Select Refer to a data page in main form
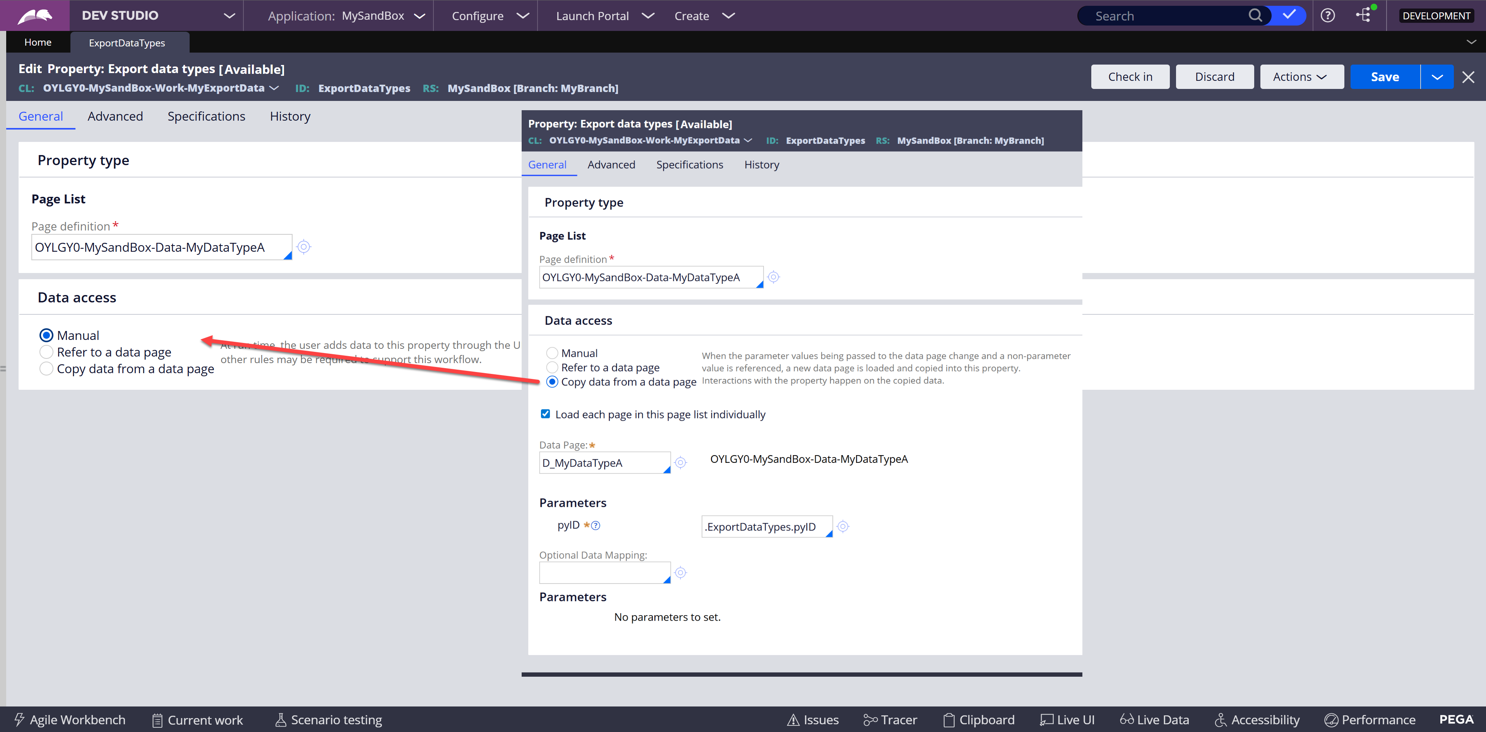Viewport: 1486px width, 732px height. [46, 352]
